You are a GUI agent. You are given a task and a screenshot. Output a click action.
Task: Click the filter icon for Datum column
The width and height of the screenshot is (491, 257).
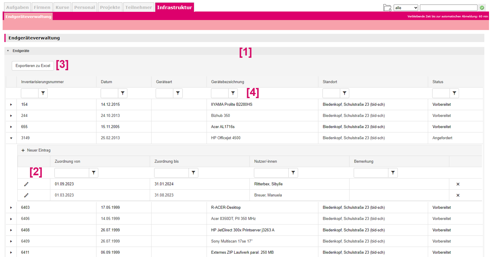[x=122, y=94]
